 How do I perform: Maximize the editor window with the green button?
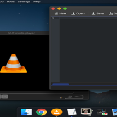pos(65,8)
